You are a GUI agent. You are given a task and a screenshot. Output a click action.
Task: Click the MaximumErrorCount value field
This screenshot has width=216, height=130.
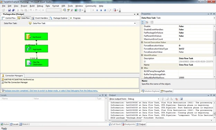tap(196, 39)
